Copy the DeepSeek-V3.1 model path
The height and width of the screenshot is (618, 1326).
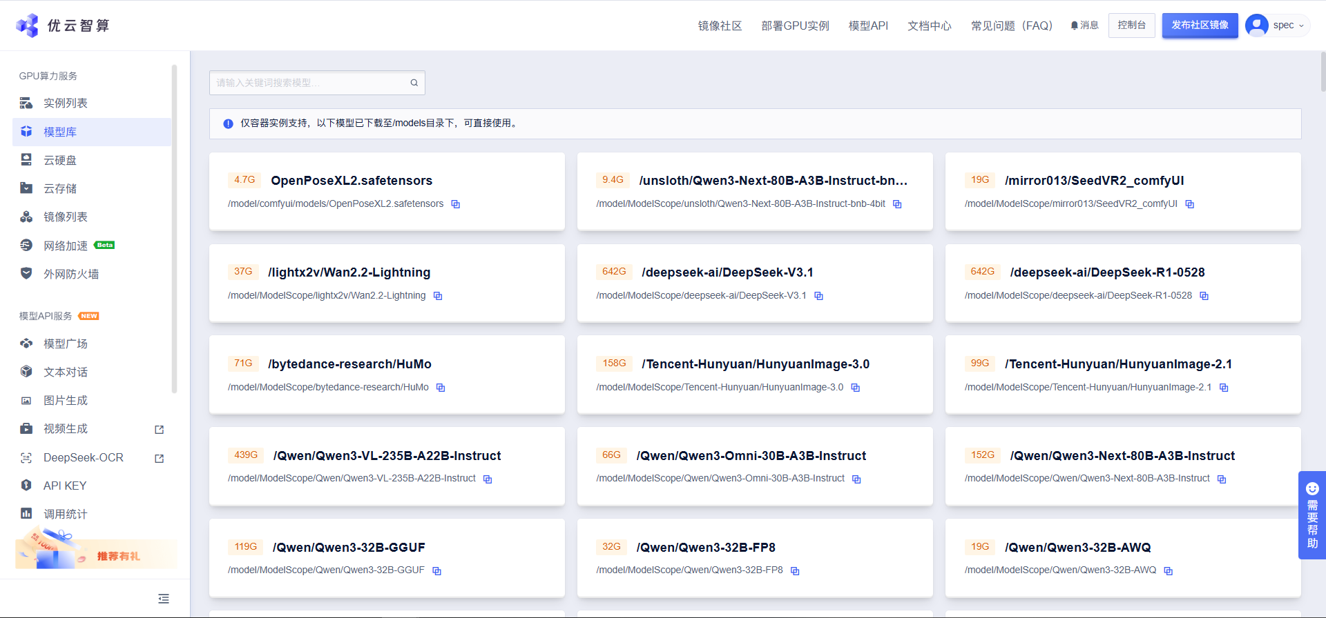818,296
